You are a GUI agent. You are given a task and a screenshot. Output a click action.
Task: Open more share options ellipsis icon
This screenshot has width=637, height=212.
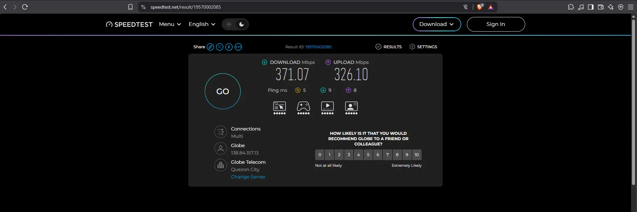[x=238, y=47]
